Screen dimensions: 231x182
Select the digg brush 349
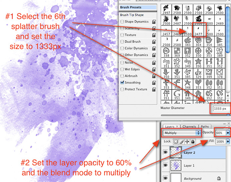tap(188, 63)
